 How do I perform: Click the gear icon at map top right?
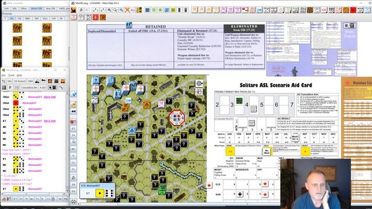point(199,83)
